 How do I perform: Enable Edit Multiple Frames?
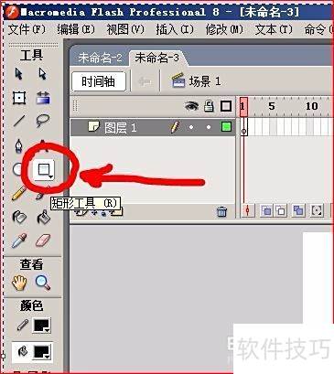point(298,210)
